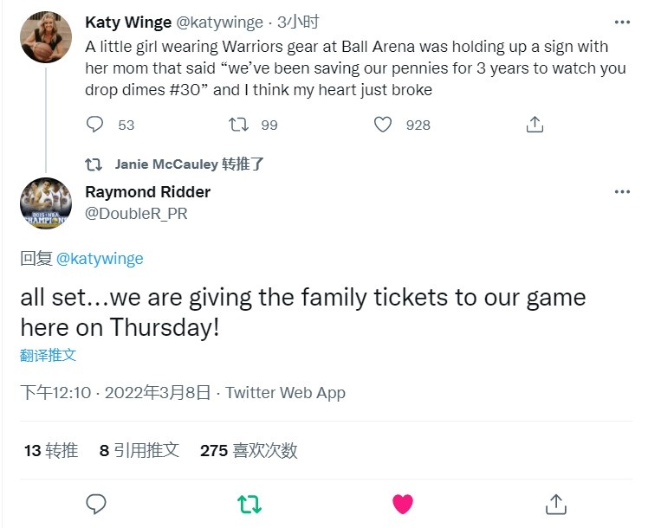View the 13 转推 retweets list
This screenshot has width=648, height=528.
tap(51, 450)
